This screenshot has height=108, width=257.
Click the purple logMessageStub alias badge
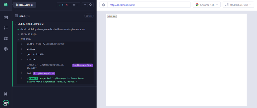83,65
